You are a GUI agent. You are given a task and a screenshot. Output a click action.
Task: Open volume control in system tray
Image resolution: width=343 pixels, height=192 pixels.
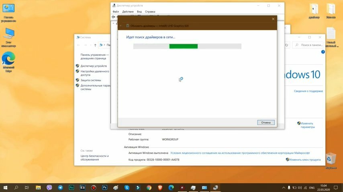pos(300,188)
